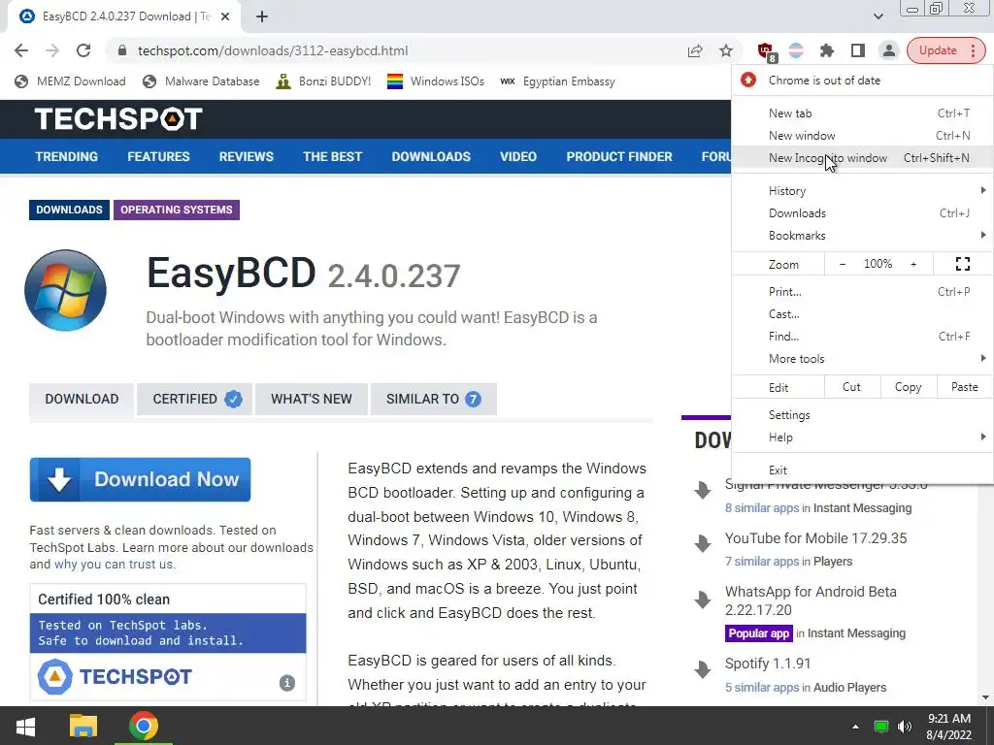Expand the Help submenu
Image resolution: width=994 pixels, height=745 pixels.
pos(862,437)
